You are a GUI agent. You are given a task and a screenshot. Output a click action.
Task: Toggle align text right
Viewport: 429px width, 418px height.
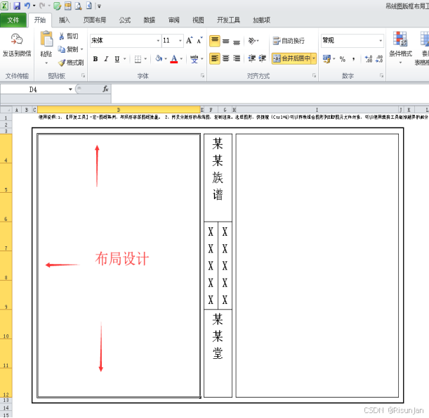pos(237,58)
